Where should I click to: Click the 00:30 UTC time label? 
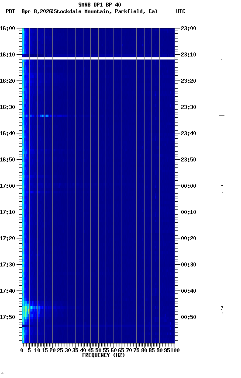(x=189, y=265)
